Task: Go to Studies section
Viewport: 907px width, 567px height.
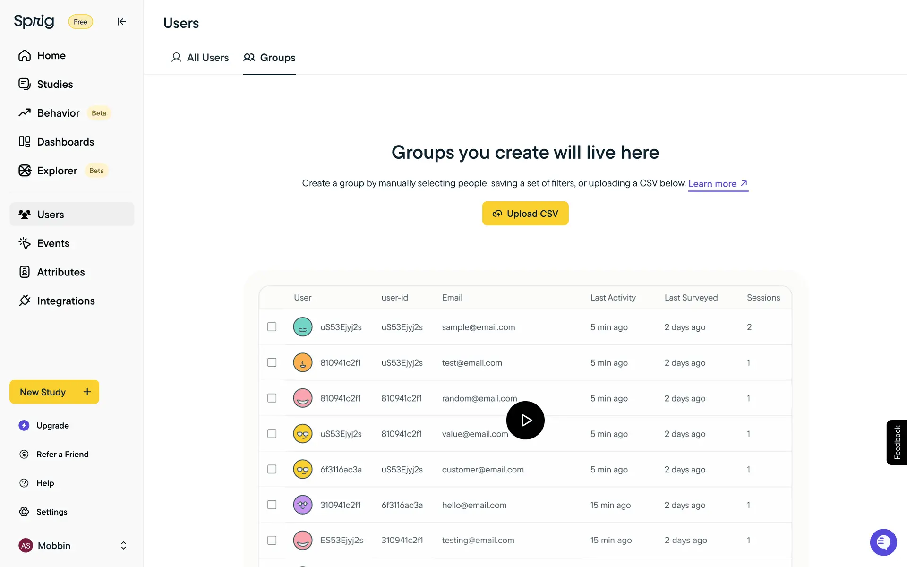Action: pos(55,85)
